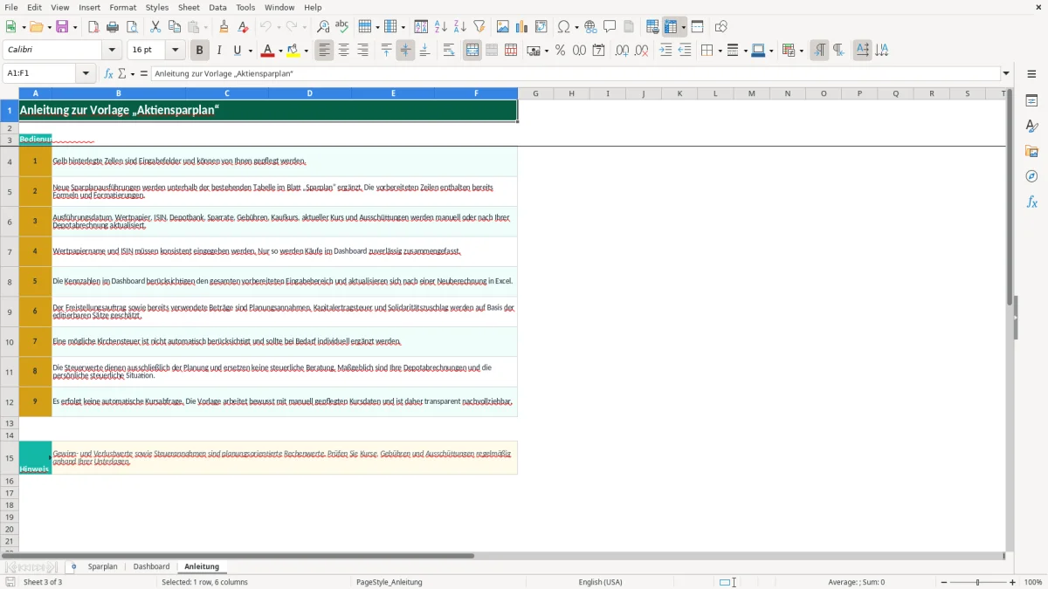Image resolution: width=1048 pixels, height=589 pixels.
Task: Copy the selection
Action: pos(175,27)
